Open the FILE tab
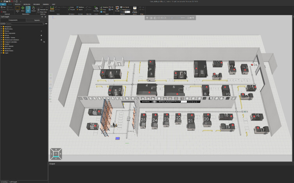This screenshot has width=294, height=183. 3,4
